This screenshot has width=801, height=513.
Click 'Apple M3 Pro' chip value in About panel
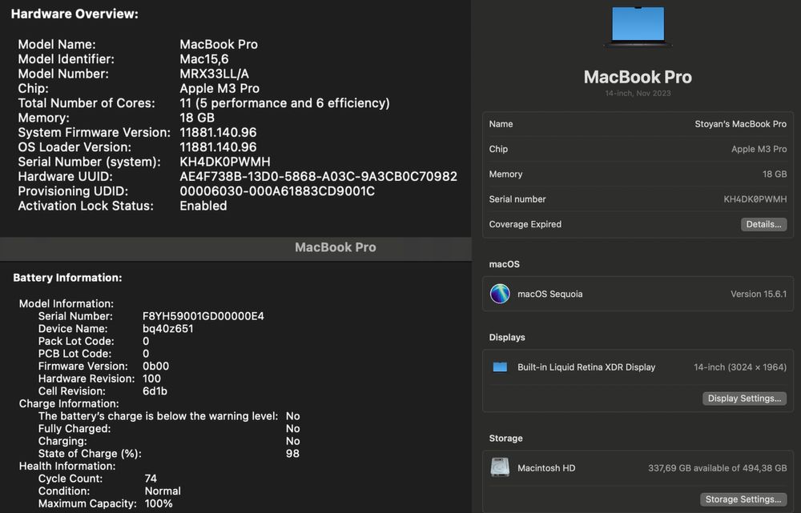pos(759,149)
